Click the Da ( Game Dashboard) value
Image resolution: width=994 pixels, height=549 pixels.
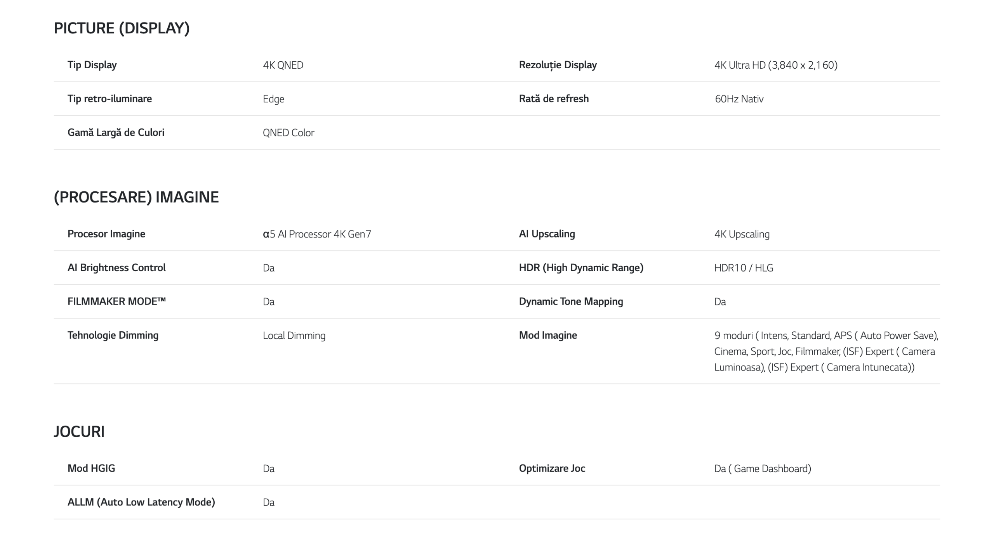tap(763, 468)
